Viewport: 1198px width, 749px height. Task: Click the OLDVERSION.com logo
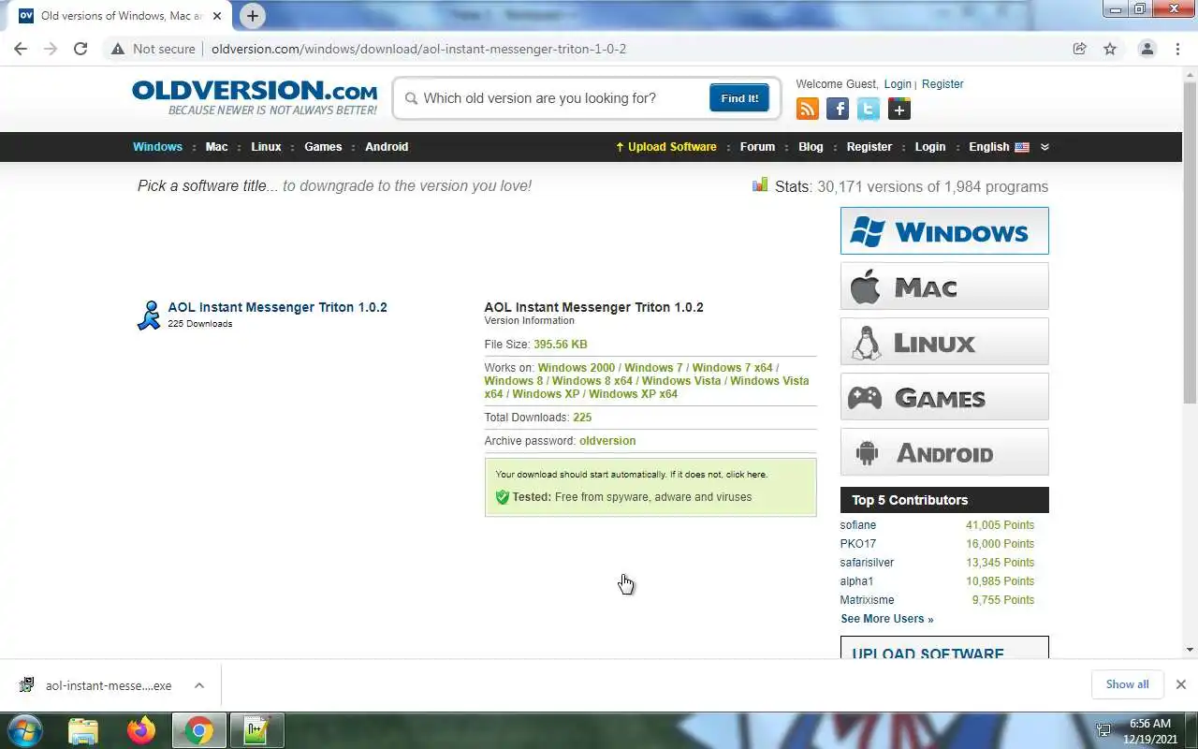[255, 97]
